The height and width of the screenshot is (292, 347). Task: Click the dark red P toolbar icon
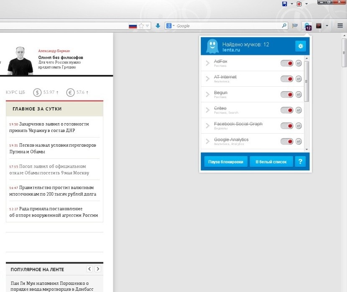[x=319, y=26]
